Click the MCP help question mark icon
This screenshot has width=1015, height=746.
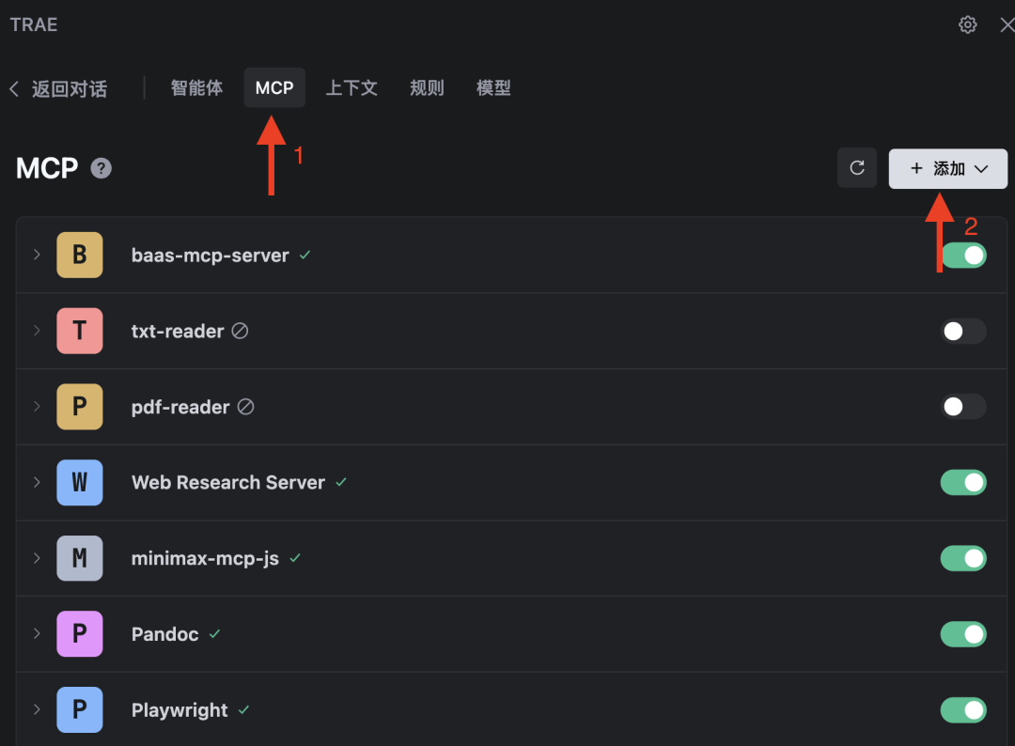(101, 168)
